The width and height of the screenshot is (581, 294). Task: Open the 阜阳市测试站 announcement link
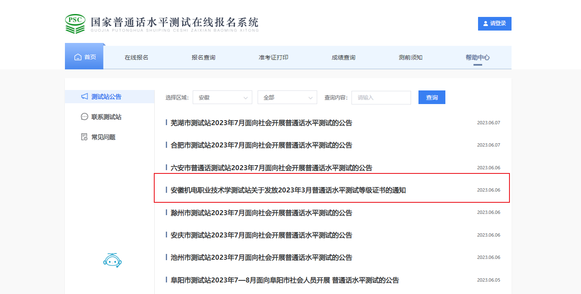coord(285,280)
